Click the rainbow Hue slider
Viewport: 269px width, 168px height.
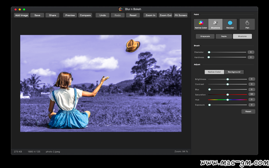pyautogui.click(x=227, y=100)
